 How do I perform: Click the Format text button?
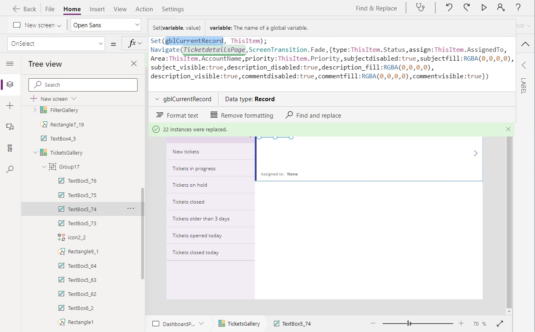pyautogui.click(x=177, y=115)
